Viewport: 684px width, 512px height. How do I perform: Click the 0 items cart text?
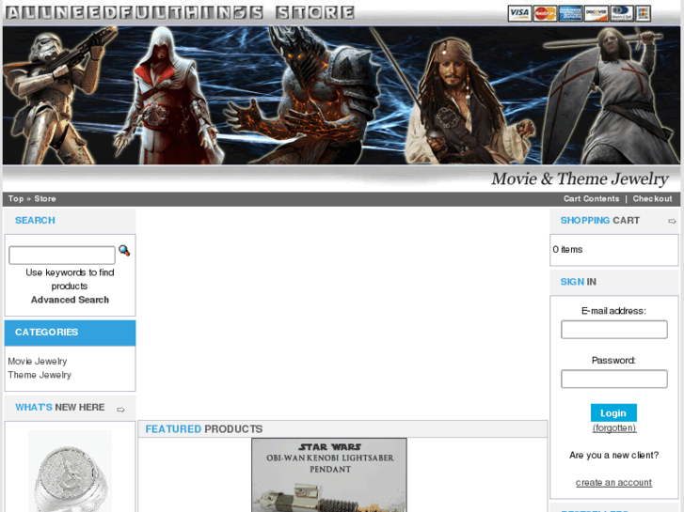(x=567, y=250)
